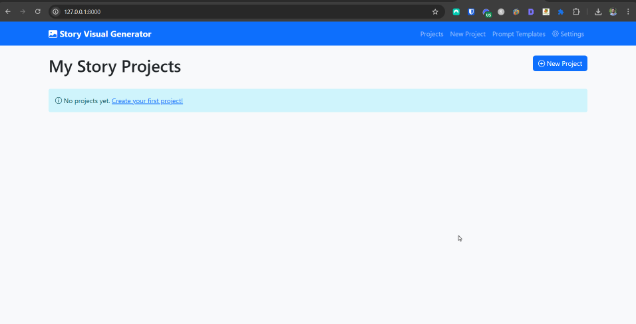The image size is (636, 324).
Task: Go to New Project in navbar
Action: (468, 34)
